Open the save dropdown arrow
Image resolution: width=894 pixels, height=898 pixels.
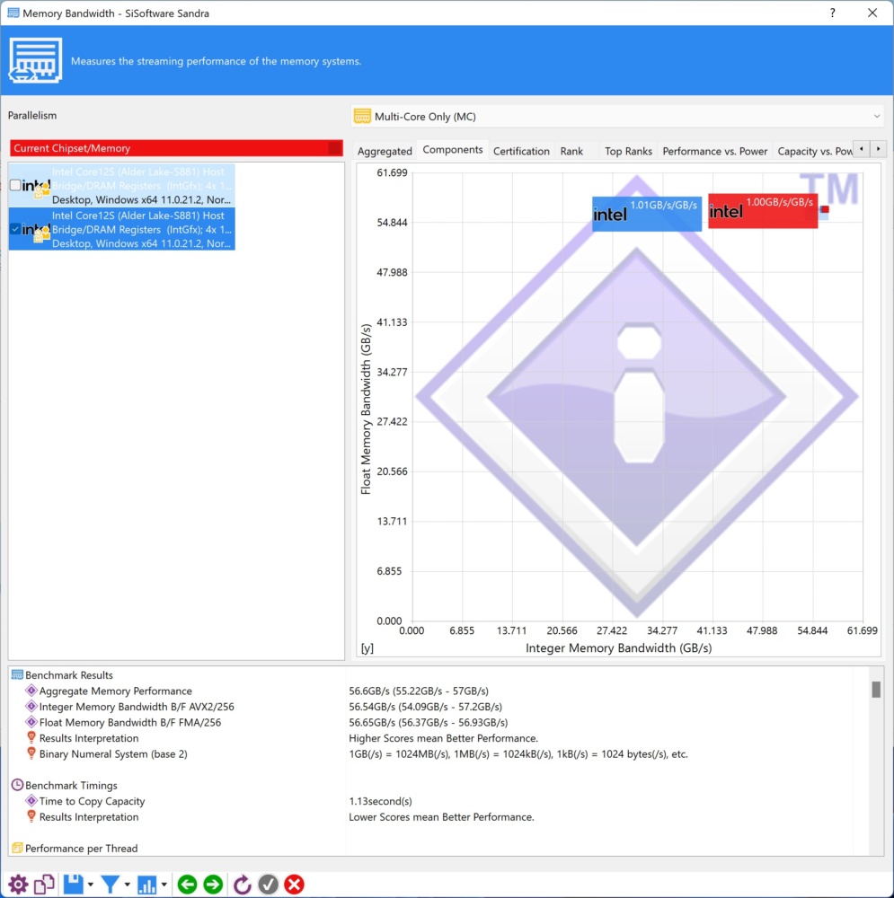[91, 885]
